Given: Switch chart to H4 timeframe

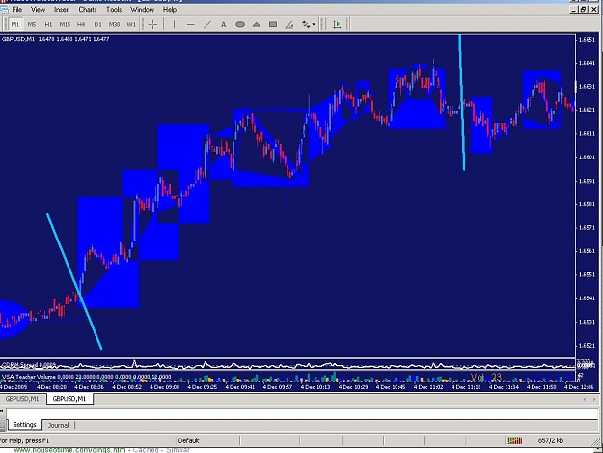Looking at the screenshot, I should pyautogui.click(x=81, y=25).
